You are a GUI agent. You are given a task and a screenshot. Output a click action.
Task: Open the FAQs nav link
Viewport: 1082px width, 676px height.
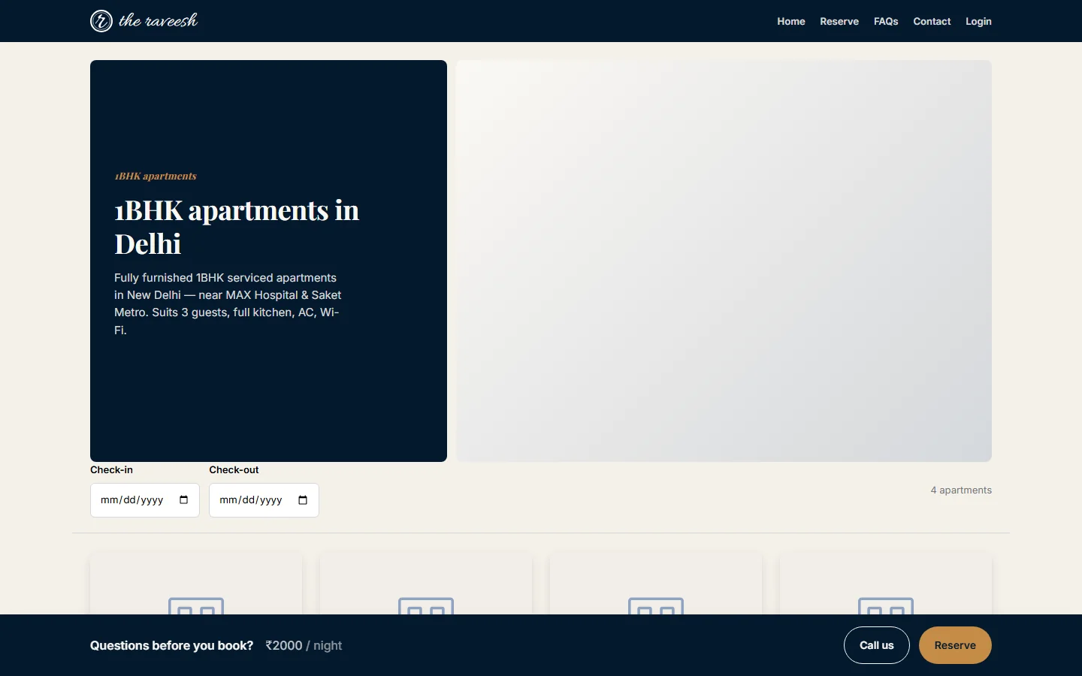click(886, 21)
